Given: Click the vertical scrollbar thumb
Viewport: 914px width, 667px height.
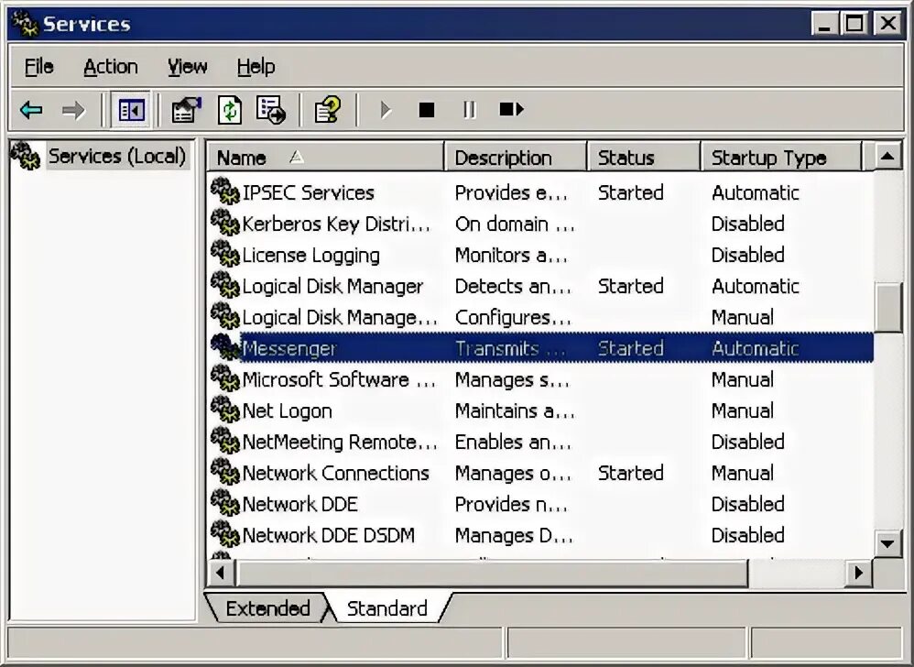Looking at the screenshot, I should pyautogui.click(x=887, y=307).
